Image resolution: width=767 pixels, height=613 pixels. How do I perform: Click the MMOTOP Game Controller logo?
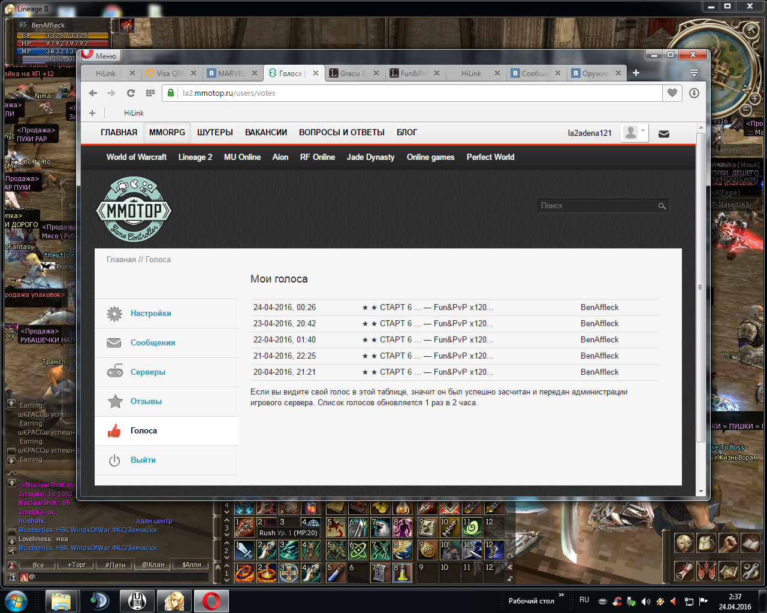[x=134, y=210]
